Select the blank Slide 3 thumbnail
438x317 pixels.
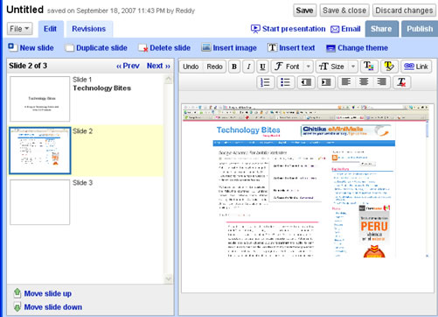[x=40, y=202]
